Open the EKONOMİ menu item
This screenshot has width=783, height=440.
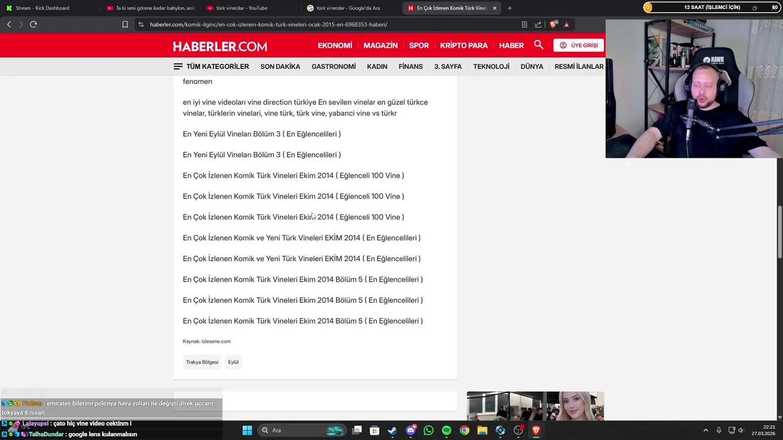335,45
